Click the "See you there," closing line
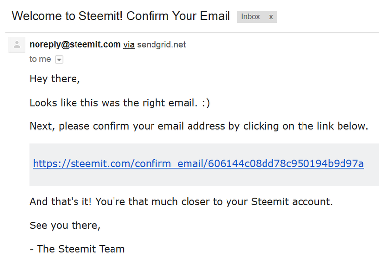The image size is (379, 260). click(65, 225)
